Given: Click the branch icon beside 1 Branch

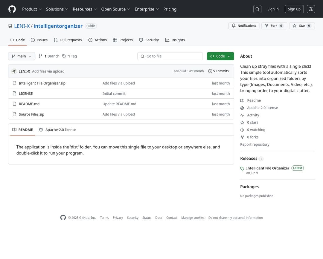Looking at the screenshot, I should pyautogui.click(x=41, y=56).
